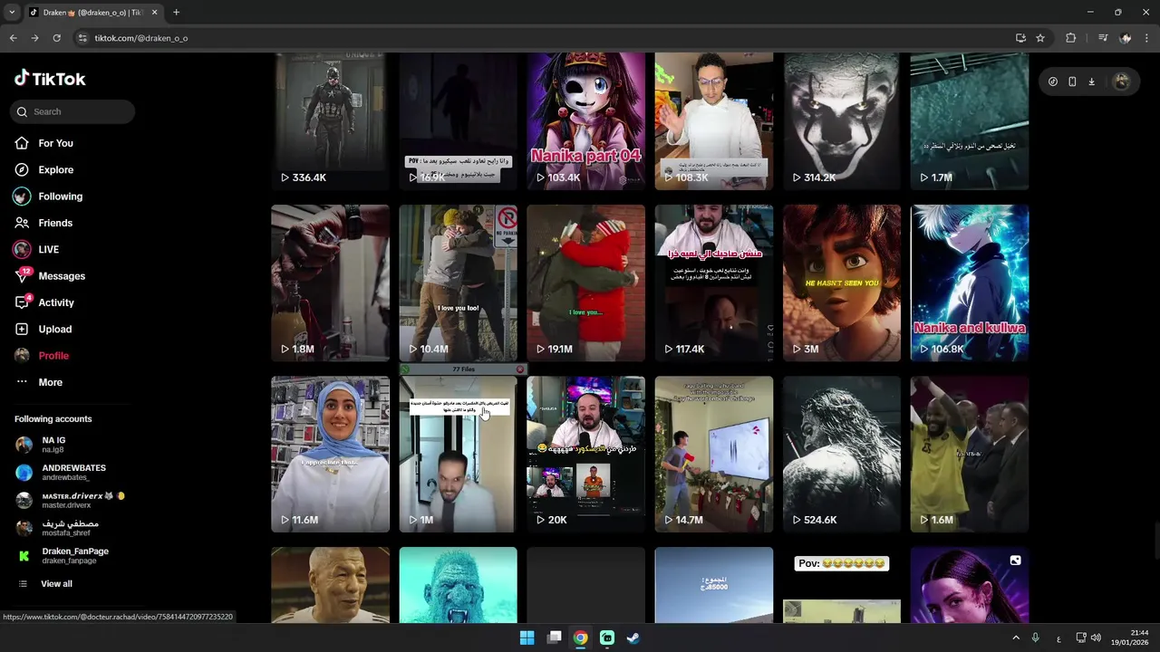Image resolution: width=1160 pixels, height=652 pixels.
Task: Open the Chrome profile avatar
Action: tap(1126, 38)
